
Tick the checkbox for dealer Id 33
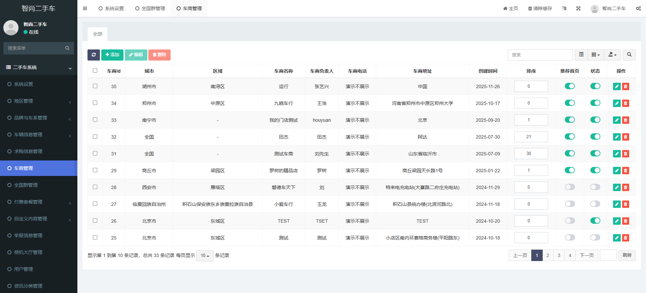click(x=95, y=120)
